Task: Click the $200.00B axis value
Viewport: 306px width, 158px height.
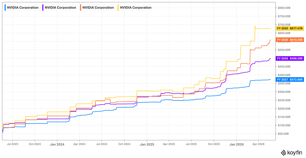Action: 284,109
